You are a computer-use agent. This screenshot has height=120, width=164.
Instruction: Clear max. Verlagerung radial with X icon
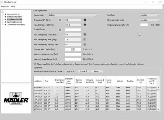[85, 35]
